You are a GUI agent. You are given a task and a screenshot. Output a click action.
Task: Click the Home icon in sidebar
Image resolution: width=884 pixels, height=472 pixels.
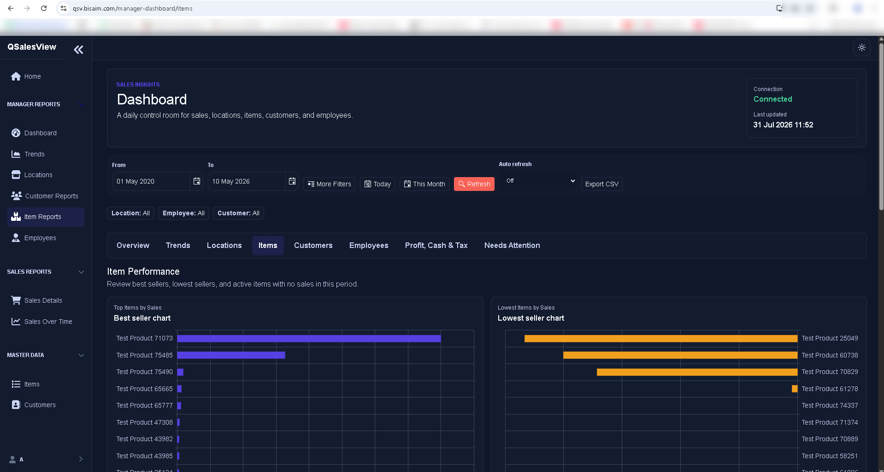16,76
